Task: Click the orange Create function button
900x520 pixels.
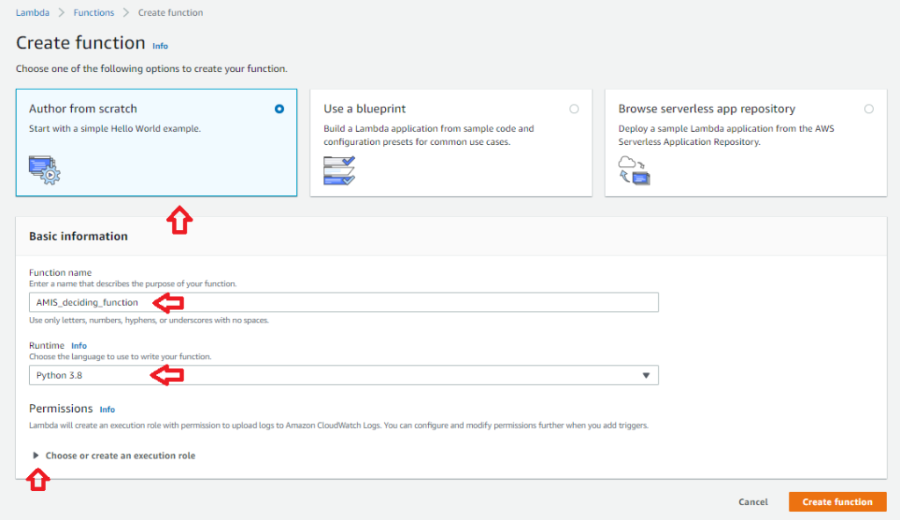Action: coord(837,502)
